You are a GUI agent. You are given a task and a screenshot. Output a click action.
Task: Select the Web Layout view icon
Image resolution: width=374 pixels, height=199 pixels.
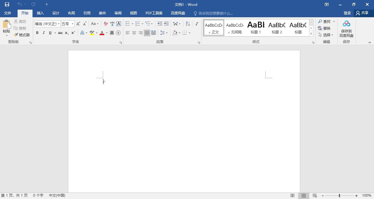314,195
